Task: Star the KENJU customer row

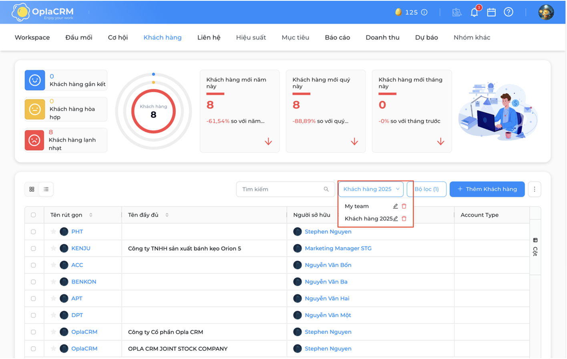Action: 53,248
